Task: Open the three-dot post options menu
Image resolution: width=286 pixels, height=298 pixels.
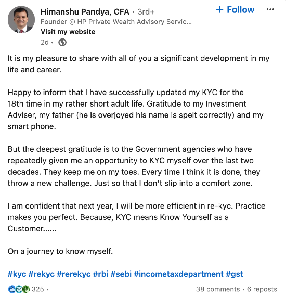Action: pyautogui.click(x=270, y=9)
